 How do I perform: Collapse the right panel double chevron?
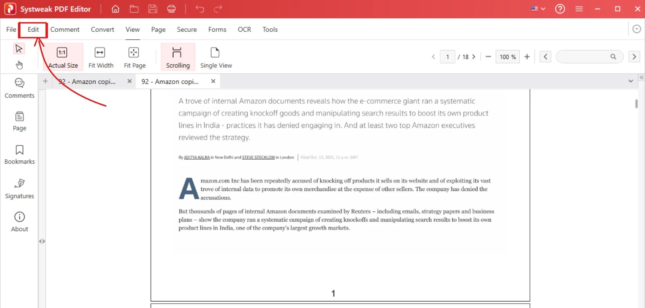642,77
